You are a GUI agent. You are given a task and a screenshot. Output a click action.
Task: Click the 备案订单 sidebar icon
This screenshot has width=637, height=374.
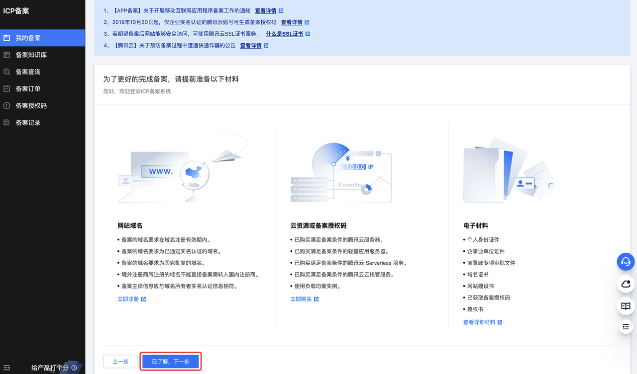(7, 88)
